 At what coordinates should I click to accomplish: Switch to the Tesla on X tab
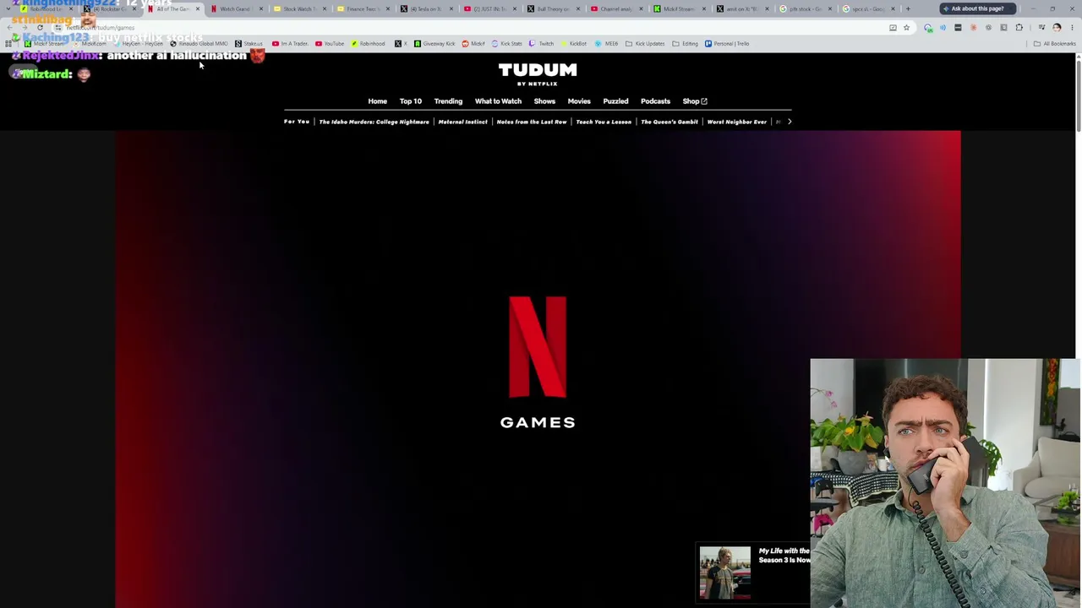tap(425, 9)
